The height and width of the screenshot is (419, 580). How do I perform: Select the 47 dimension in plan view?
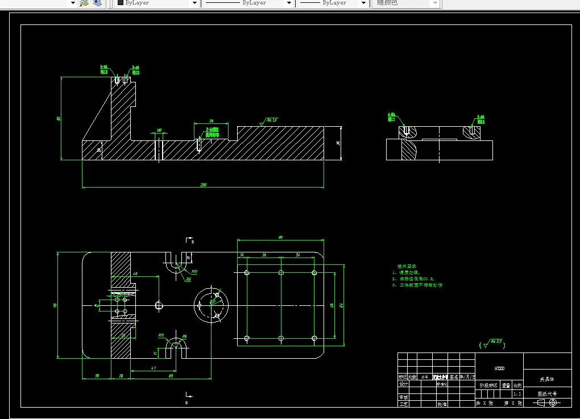point(153,368)
